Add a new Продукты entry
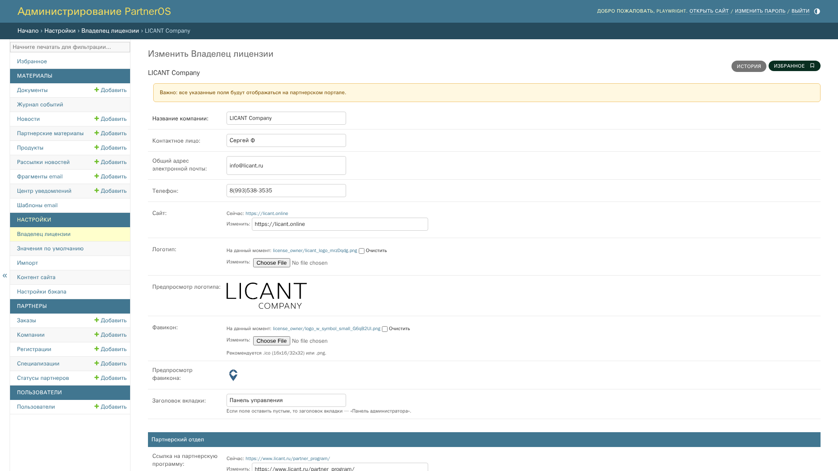The image size is (838, 471). [110, 148]
